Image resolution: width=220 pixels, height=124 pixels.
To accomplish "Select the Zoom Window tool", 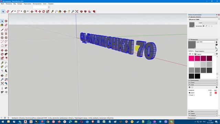I will coord(6,80).
